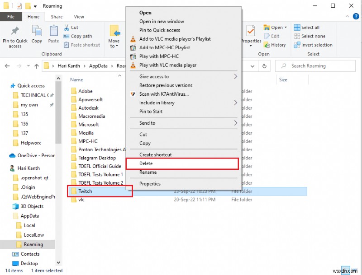
Task: Click the Up directory arrow
Action: pos(35,66)
